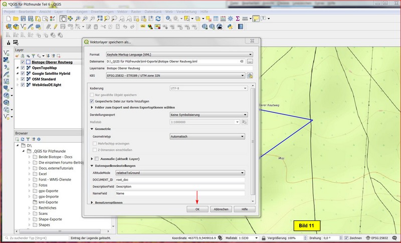This screenshot has width=401, height=243.
Task: Toggle visibility of OSM Standard layer
Action: point(23,79)
